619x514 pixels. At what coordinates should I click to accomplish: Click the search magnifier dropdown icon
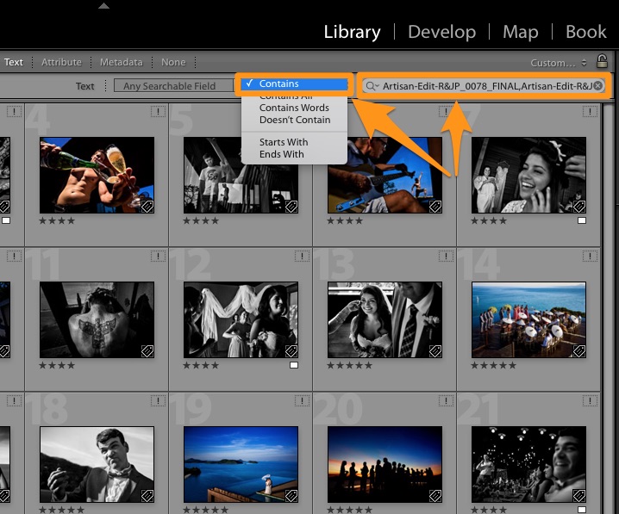click(372, 85)
